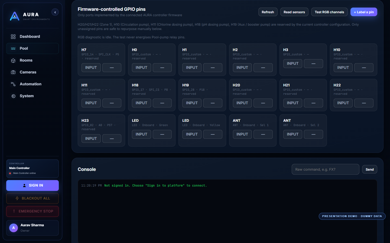Viewport: 390px width, 243px height.
Task: Click the Presentation Demo dummy data badge
Action: (352, 216)
